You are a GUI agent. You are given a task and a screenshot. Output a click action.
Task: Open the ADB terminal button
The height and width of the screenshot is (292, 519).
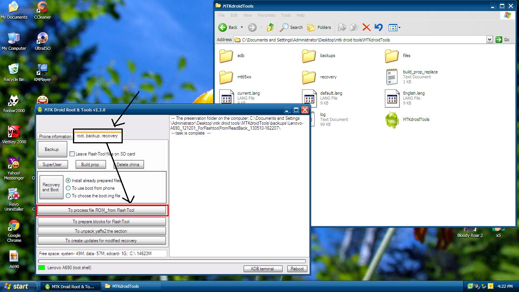[x=263, y=269]
